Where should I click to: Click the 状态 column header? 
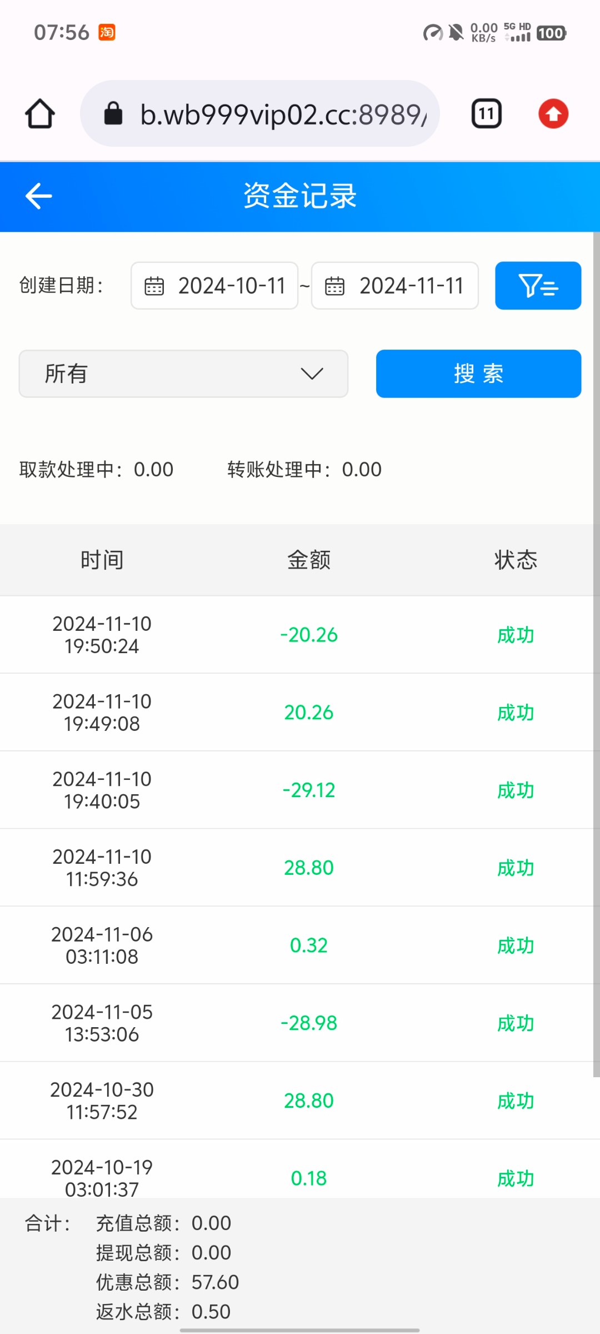[516, 560]
